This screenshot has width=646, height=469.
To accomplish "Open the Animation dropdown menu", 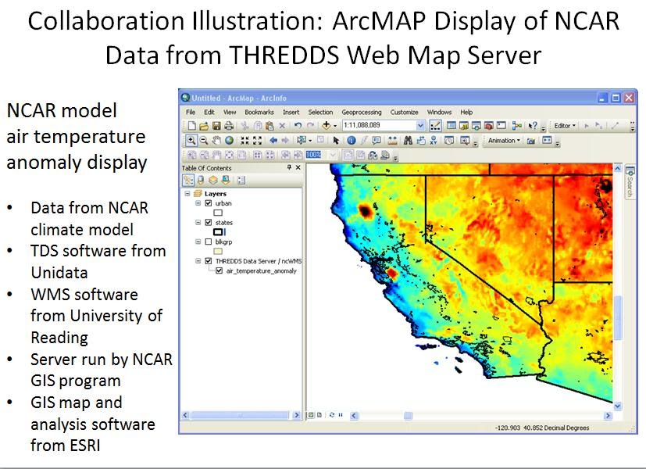I will pos(502,141).
